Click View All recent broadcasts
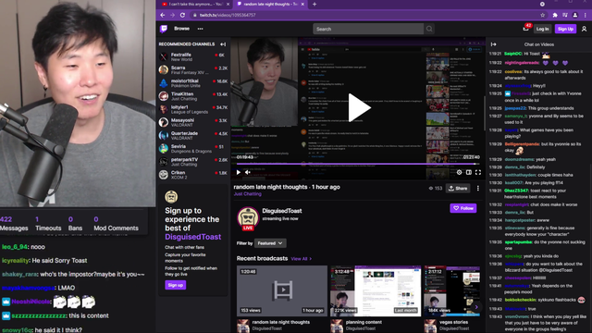 [301, 259]
